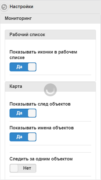Disable Показывать иконки в рабочем списке switch
Image resolution: width=101 pixels, height=180 pixels.
pyautogui.click(x=23, y=67)
